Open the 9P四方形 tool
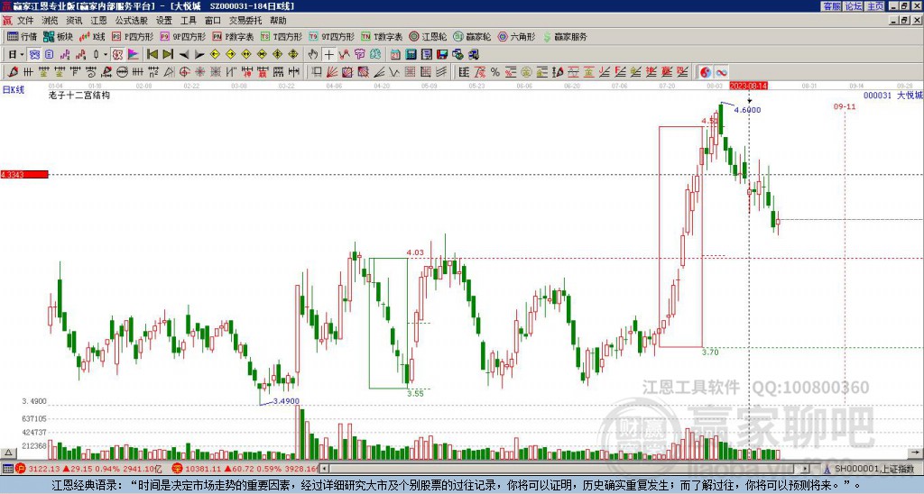924x494 pixels. [x=183, y=36]
